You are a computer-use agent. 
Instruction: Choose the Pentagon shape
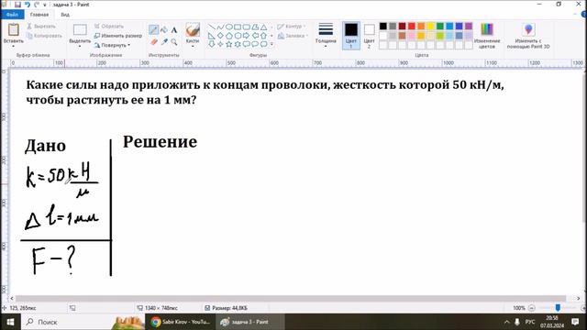point(228,36)
